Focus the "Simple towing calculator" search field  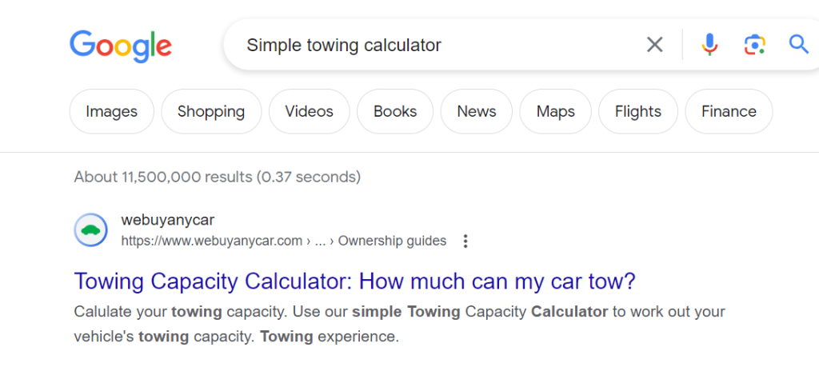point(432,45)
